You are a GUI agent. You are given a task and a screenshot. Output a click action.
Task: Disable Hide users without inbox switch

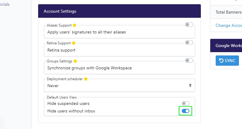tap(185, 111)
